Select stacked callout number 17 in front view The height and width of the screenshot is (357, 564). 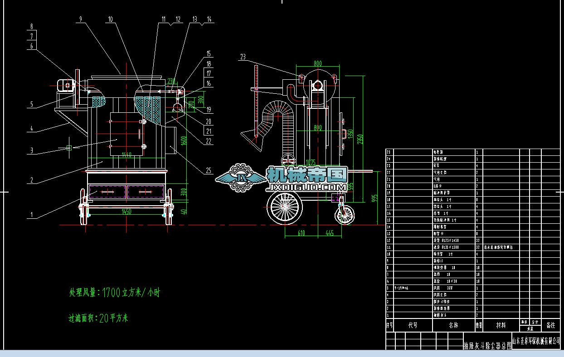click(209, 73)
